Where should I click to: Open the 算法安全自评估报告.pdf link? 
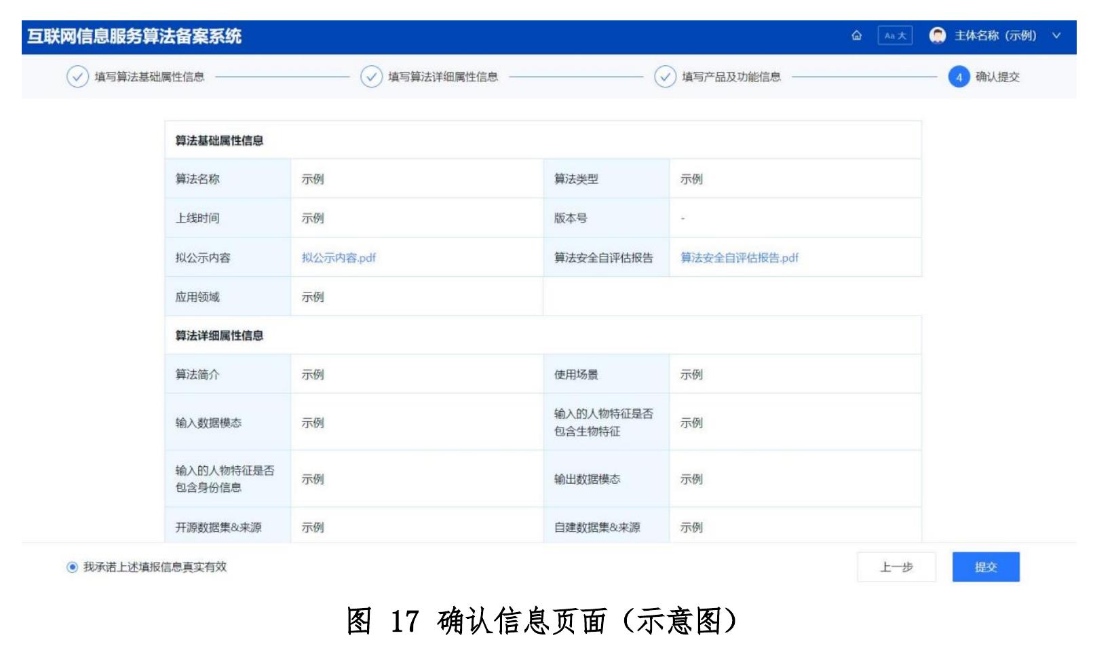[x=740, y=258]
